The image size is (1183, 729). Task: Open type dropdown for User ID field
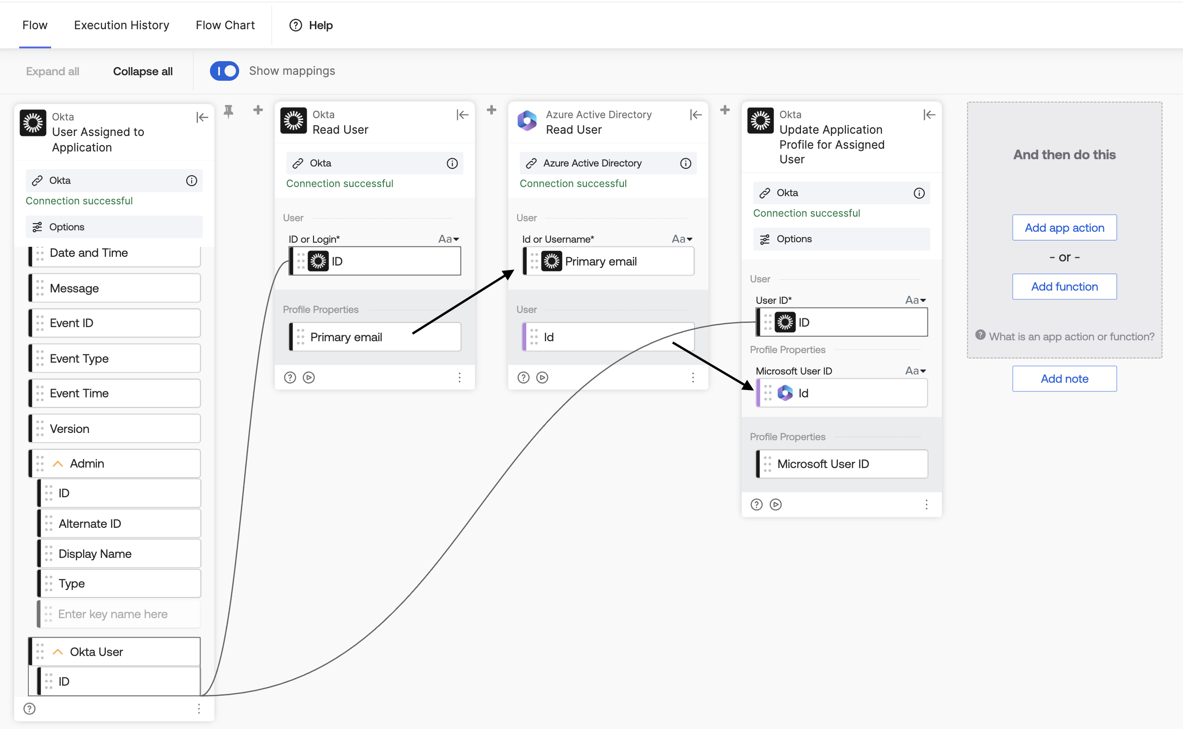pos(916,300)
